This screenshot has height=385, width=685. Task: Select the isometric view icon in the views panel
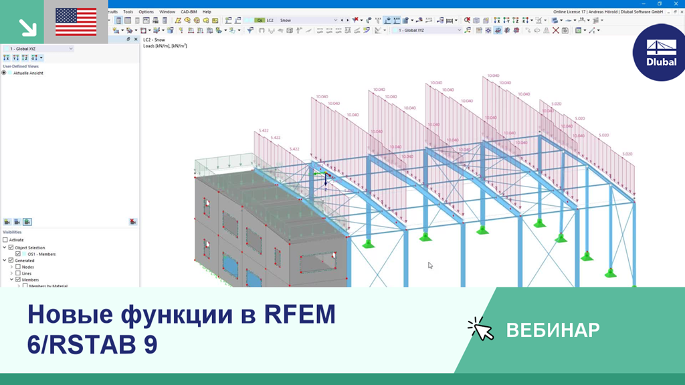coord(35,58)
